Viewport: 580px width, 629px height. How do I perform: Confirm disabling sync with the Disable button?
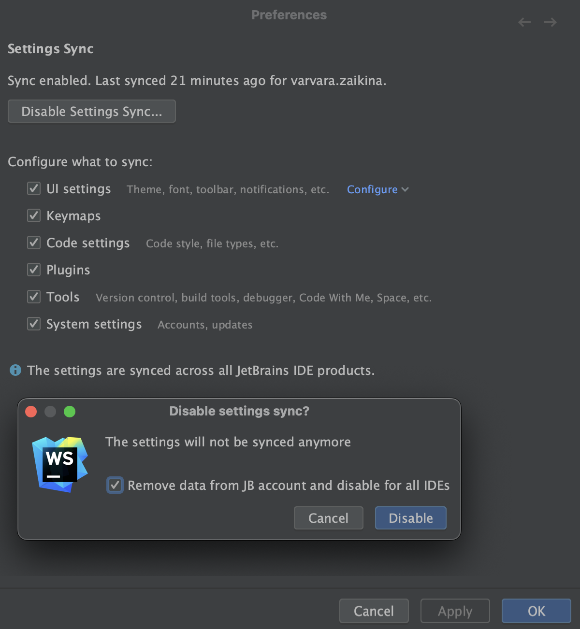[x=410, y=517]
